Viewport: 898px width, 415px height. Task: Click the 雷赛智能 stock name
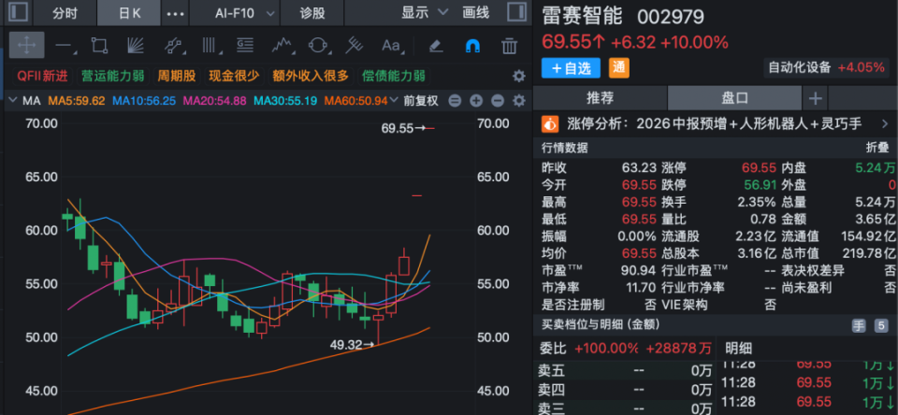point(582,16)
